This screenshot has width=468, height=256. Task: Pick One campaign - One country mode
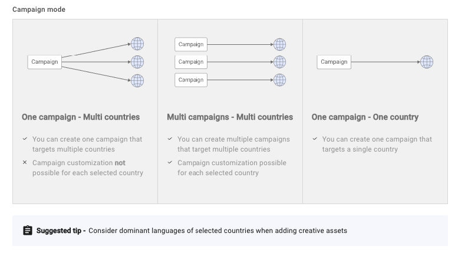pyautogui.click(x=365, y=117)
